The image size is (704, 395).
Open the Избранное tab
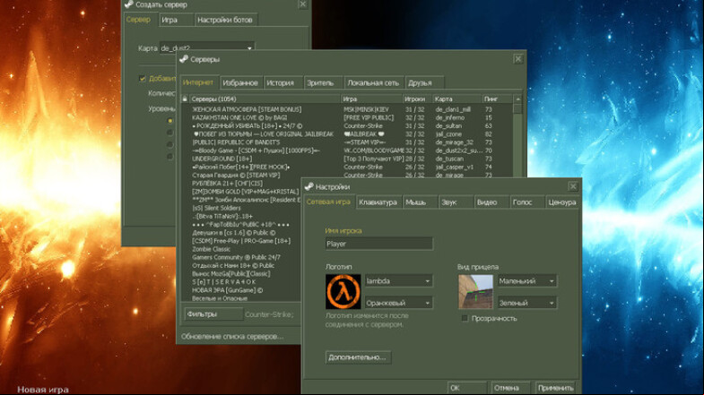click(240, 83)
